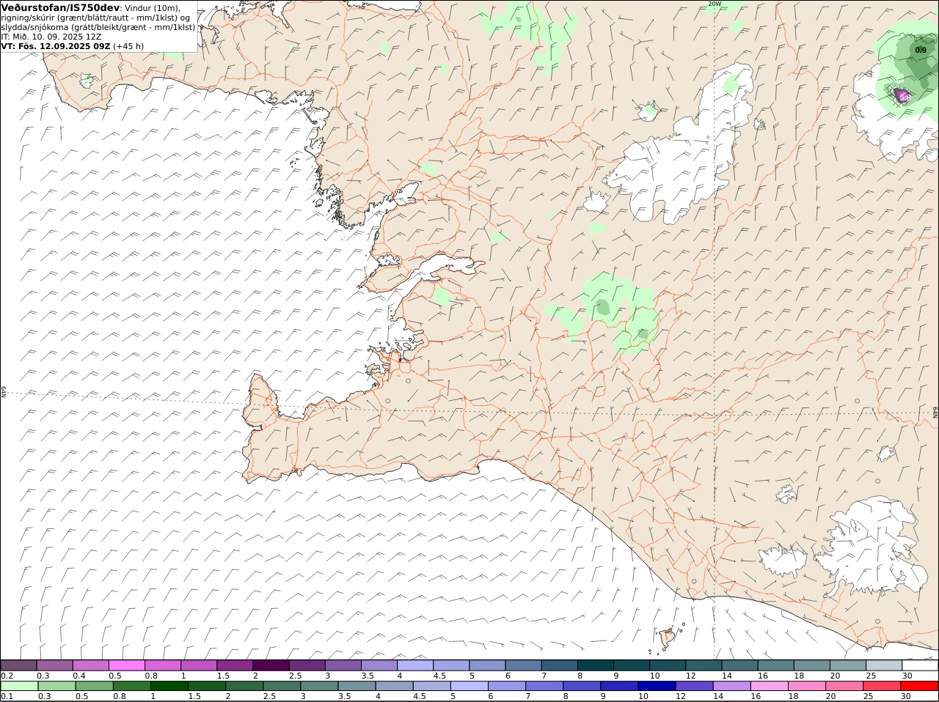Click the '0.1' label of the lower colorbar
The image size is (939, 702).
7,696
